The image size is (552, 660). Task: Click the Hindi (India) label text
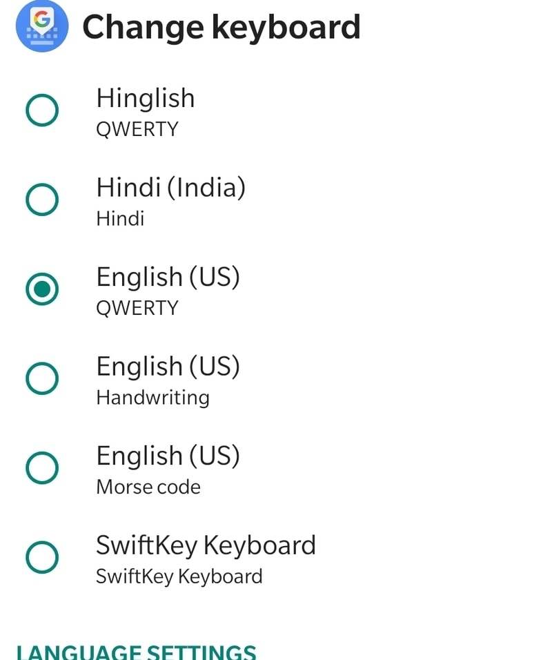point(170,187)
